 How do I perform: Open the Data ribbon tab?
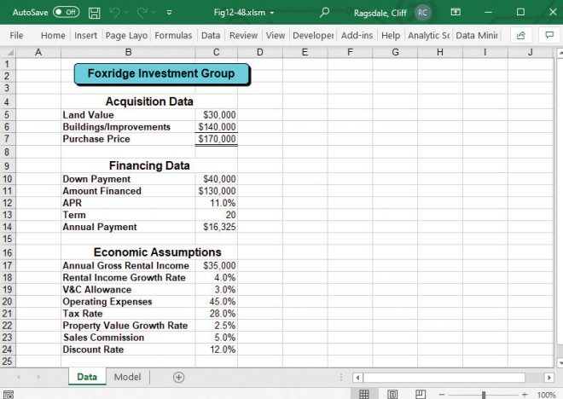click(x=211, y=35)
